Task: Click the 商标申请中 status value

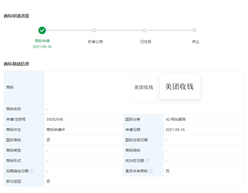Action: click(56, 130)
